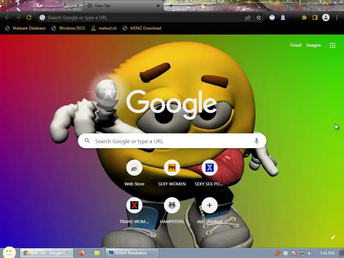
Task: Close the active New Tab tab
Action: (x=158, y=6)
